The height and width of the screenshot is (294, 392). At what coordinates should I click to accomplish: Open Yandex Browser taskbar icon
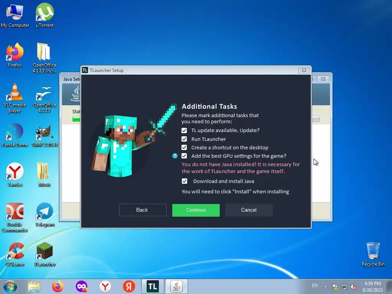105,286
